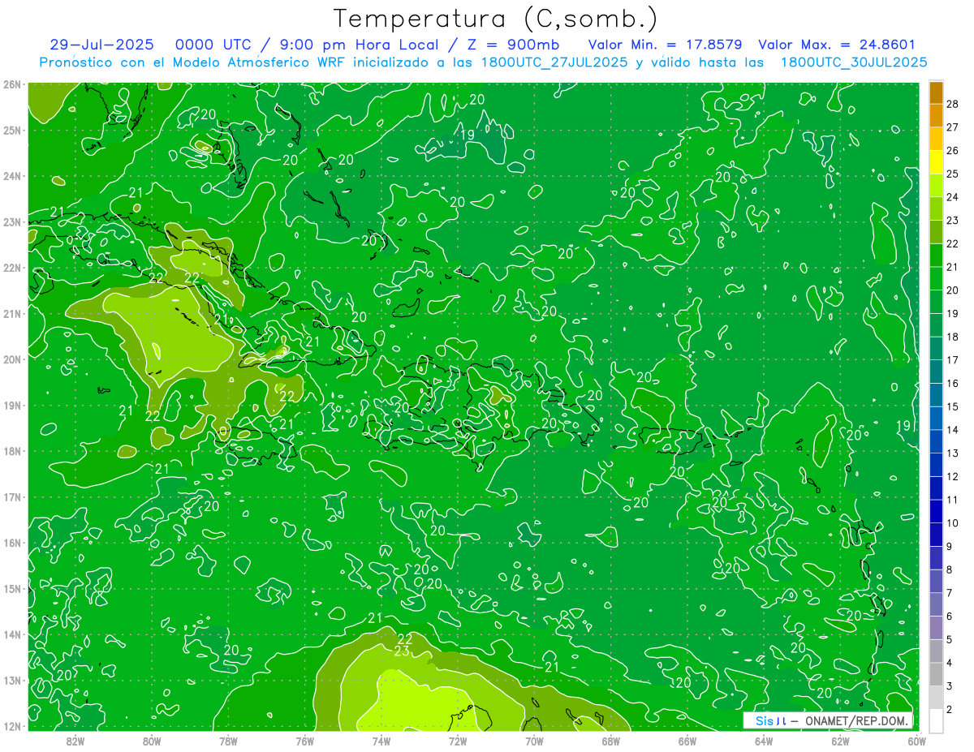
Task: Click the latitude label '14N'
Action: coord(12,634)
